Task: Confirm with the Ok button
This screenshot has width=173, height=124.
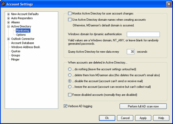Action: (x=107, y=118)
